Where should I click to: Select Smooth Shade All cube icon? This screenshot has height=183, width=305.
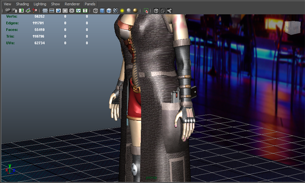point(102,11)
